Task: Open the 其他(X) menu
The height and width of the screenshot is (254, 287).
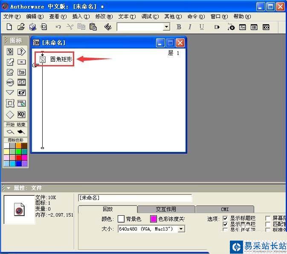Action: [x=173, y=17]
